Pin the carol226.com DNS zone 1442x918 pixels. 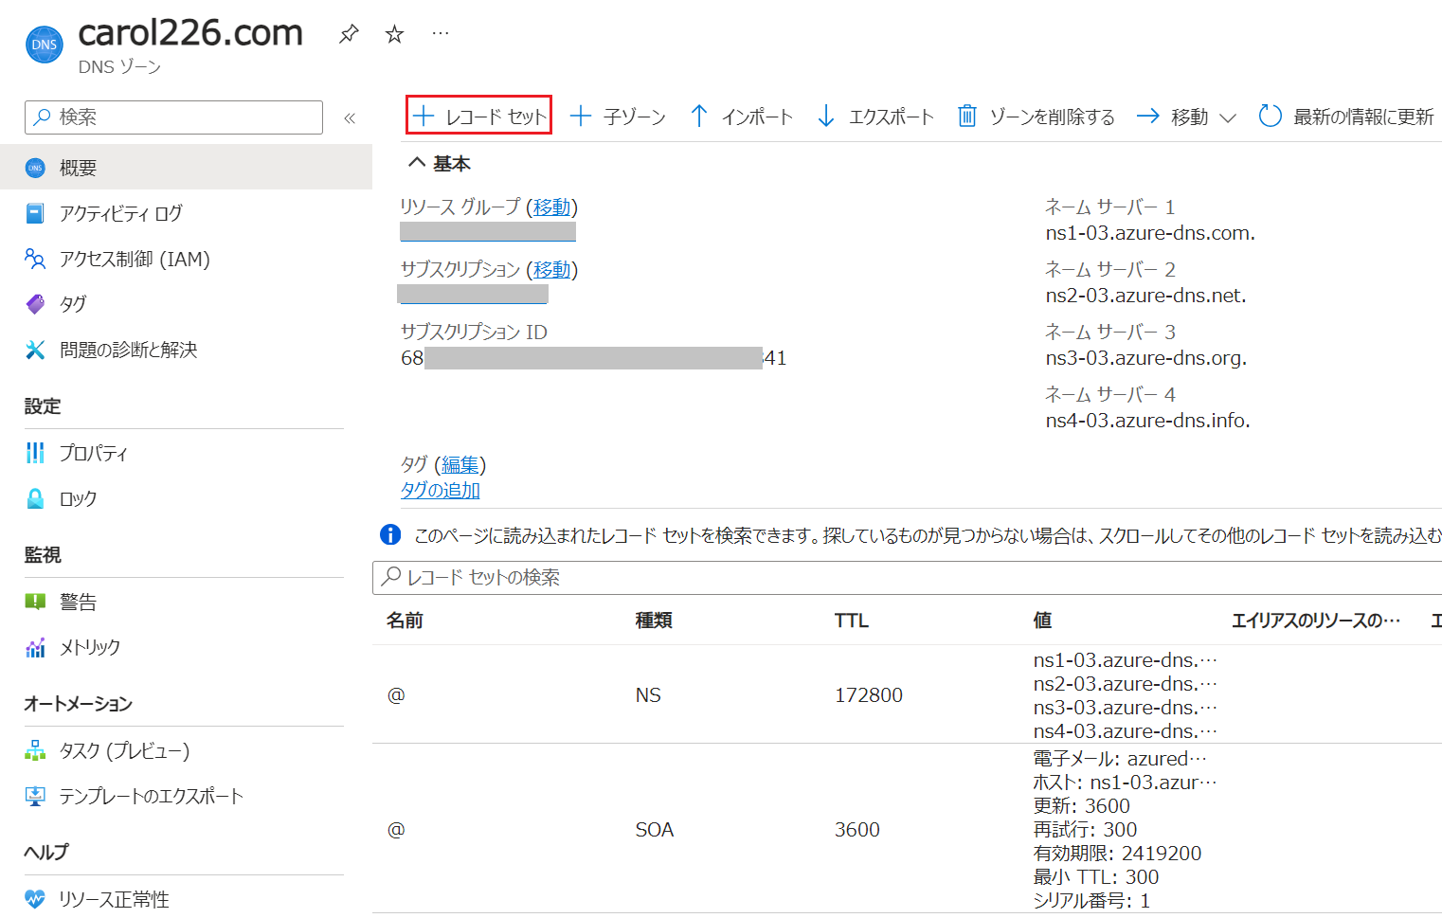(349, 34)
